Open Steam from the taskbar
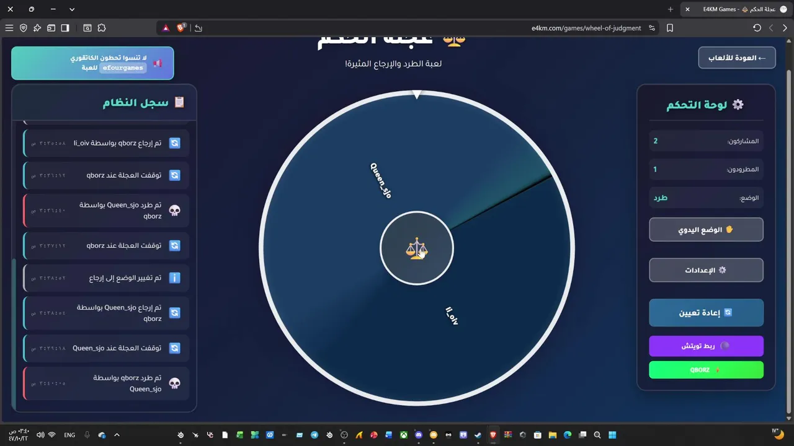The height and width of the screenshot is (446, 794). [478, 435]
